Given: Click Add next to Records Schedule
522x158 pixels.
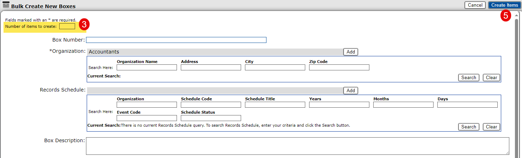Looking at the screenshot, I should 350,90.
